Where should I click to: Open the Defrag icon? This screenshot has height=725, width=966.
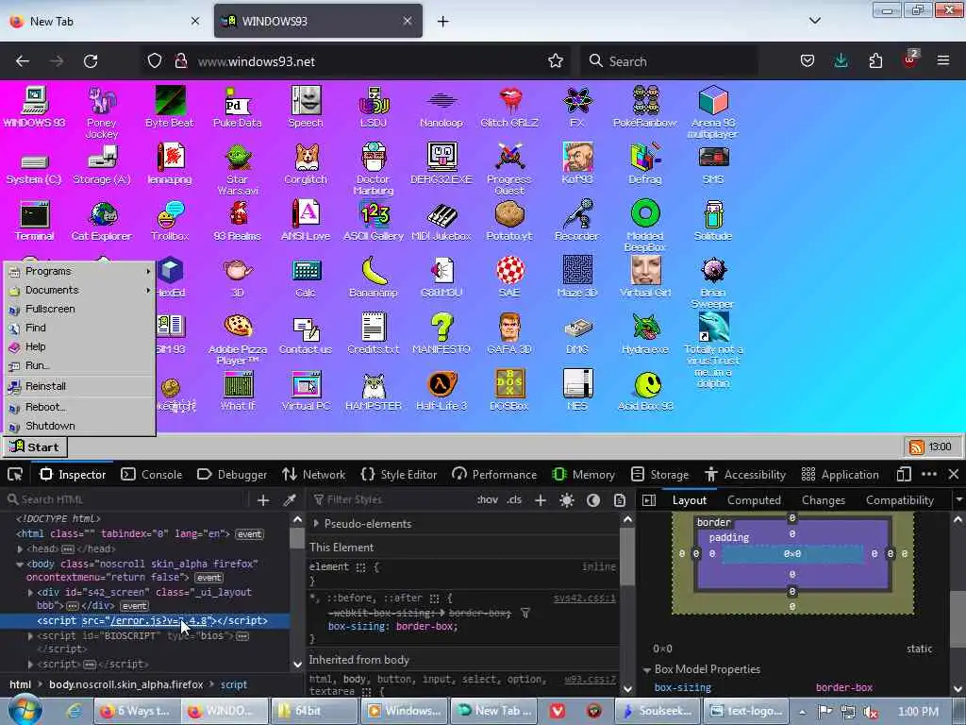(645, 163)
